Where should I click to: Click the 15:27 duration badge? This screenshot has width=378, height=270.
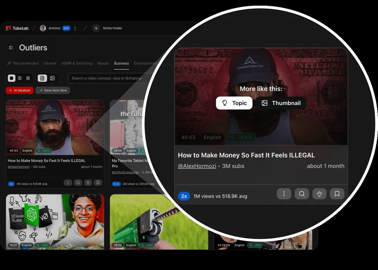pos(14,245)
